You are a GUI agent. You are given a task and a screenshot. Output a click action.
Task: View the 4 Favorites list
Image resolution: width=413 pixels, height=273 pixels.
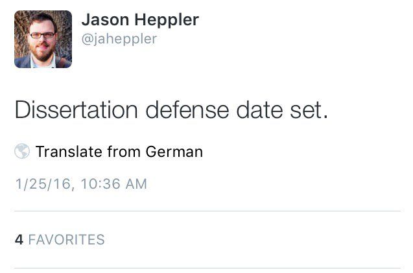click(x=60, y=239)
